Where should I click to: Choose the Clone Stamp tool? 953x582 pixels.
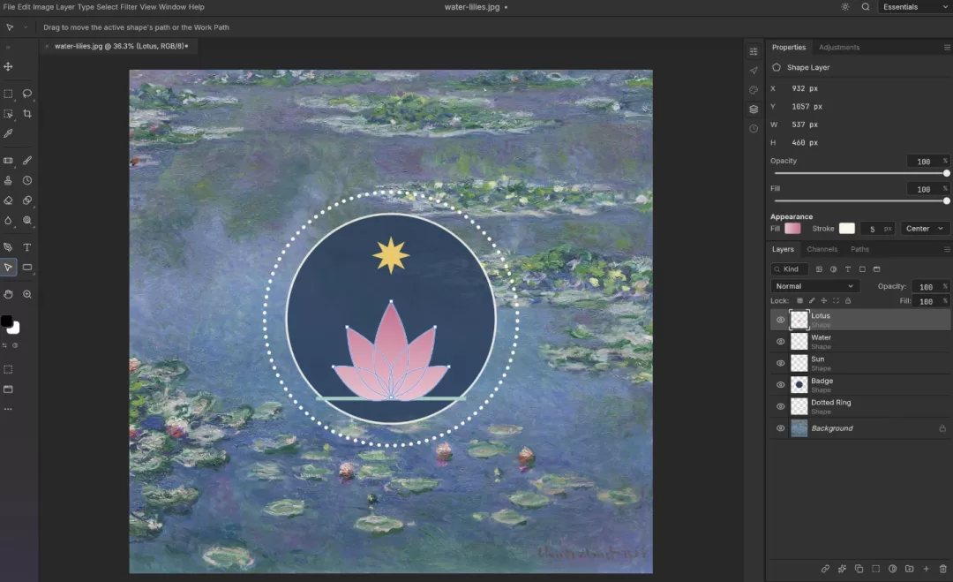(x=8, y=181)
